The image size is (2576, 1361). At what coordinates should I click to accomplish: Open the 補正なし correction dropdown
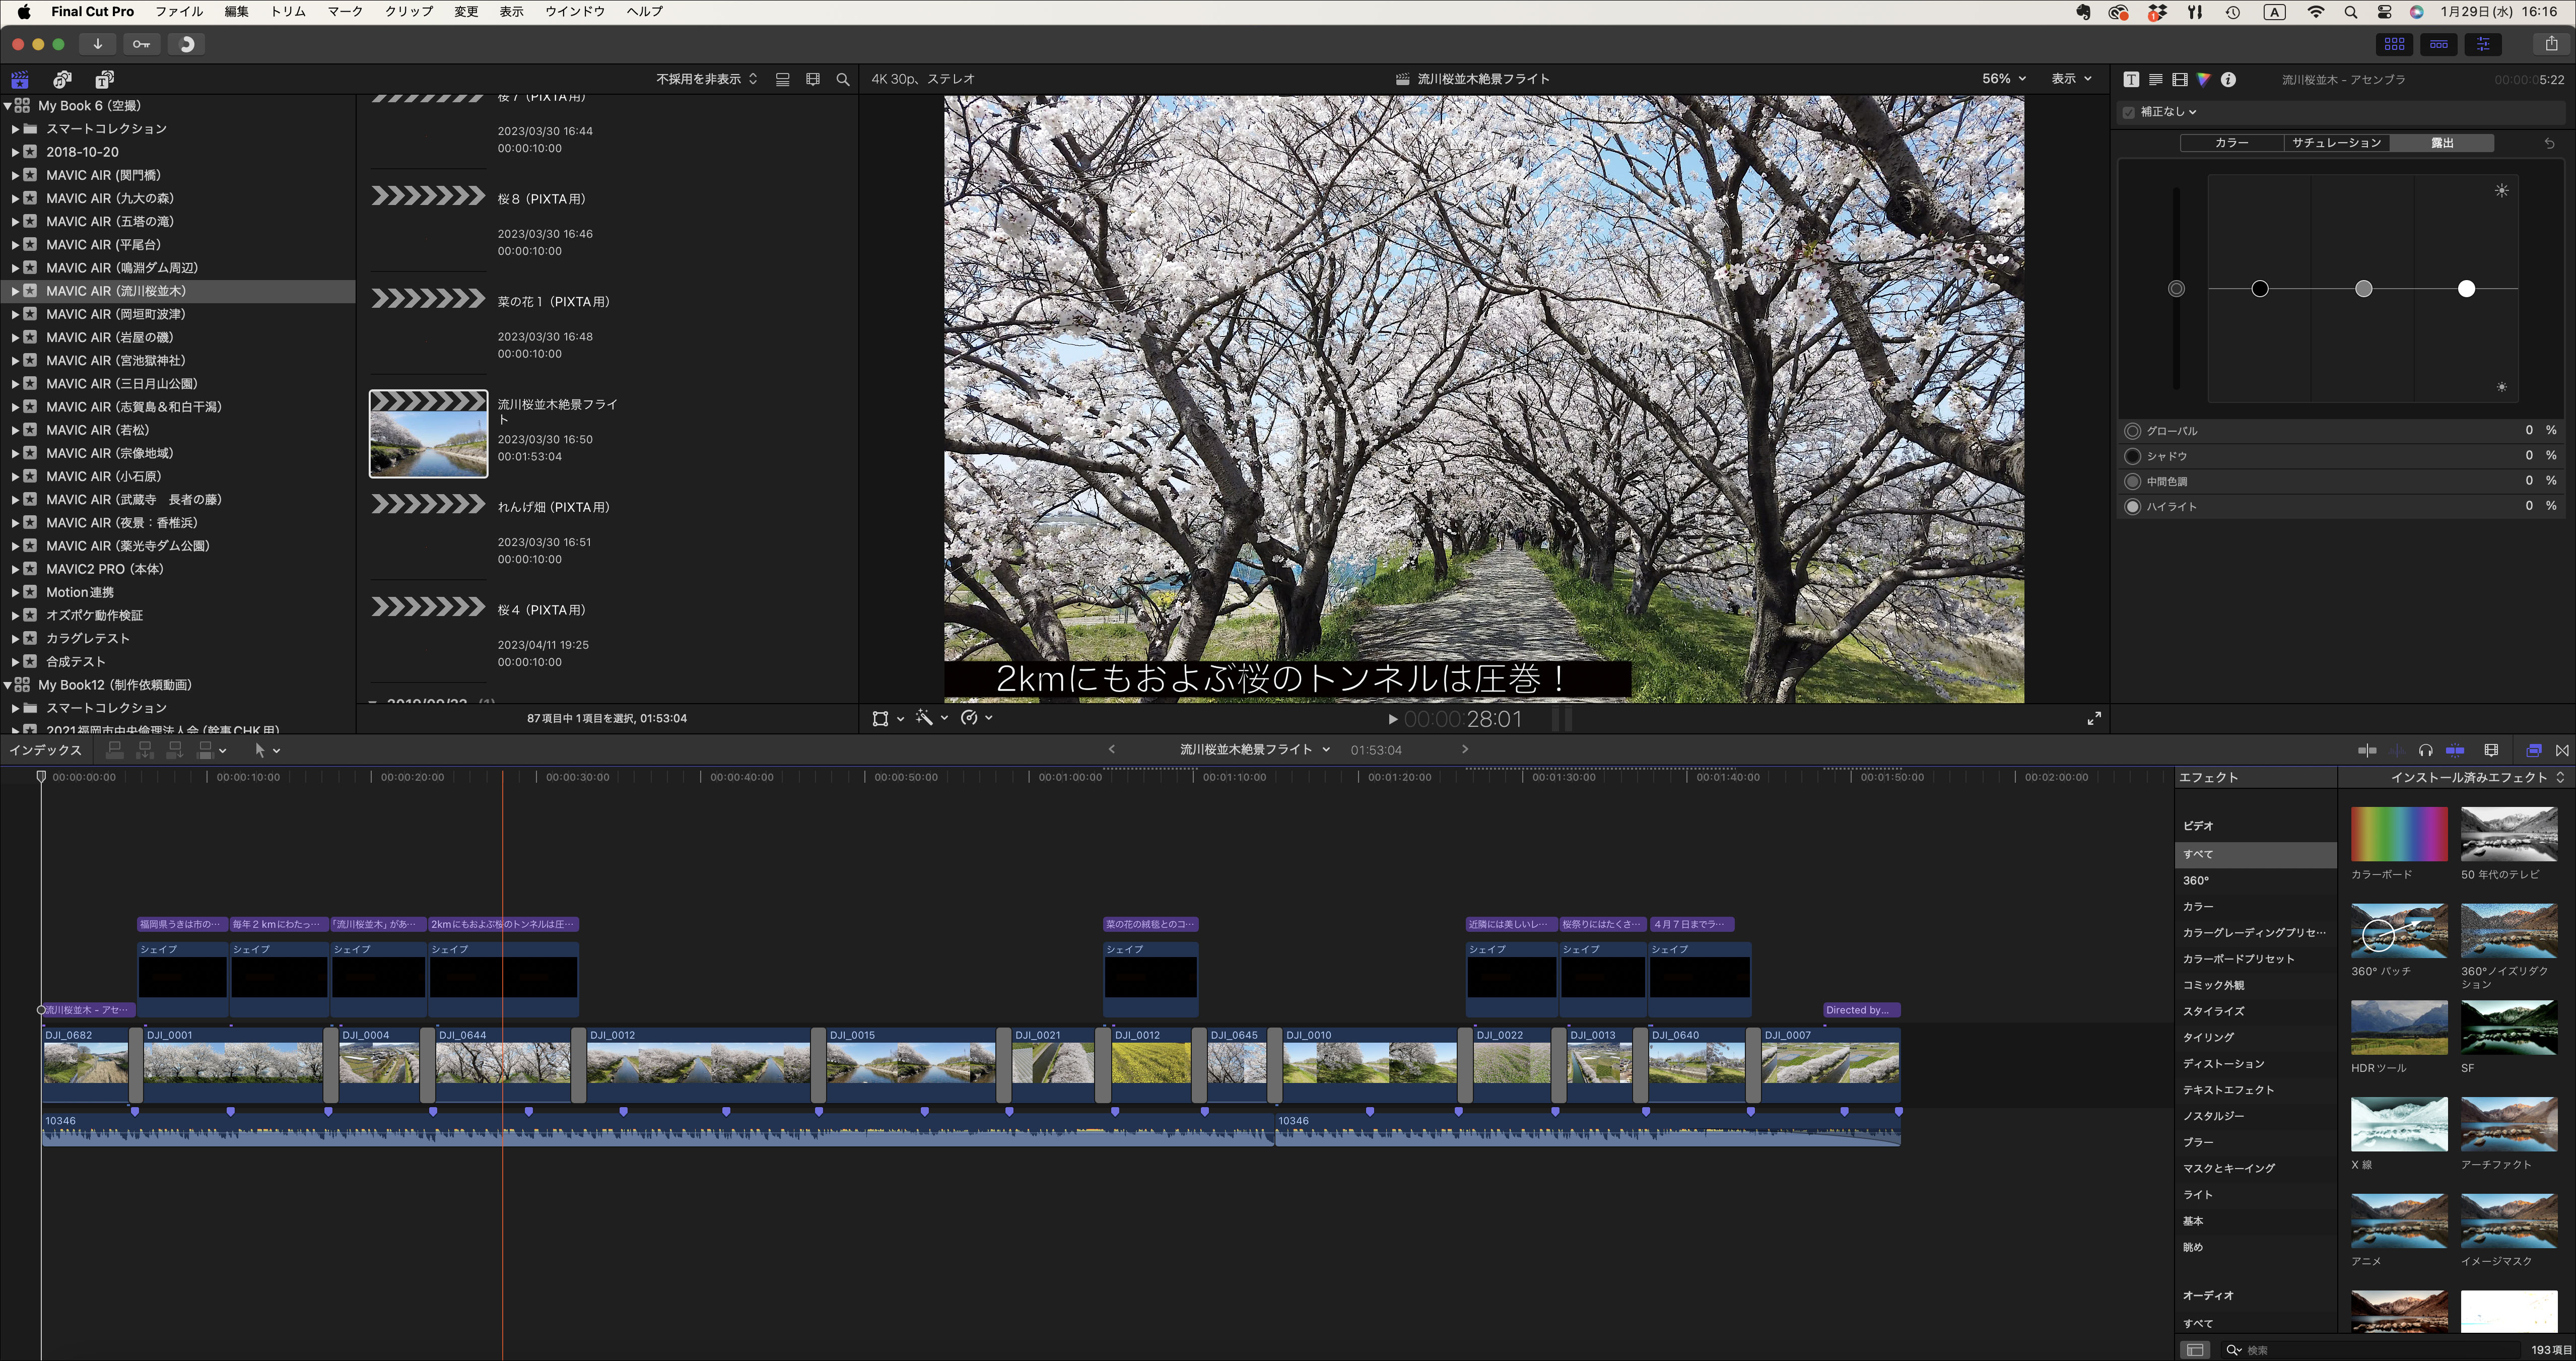pyautogui.click(x=2169, y=112)
